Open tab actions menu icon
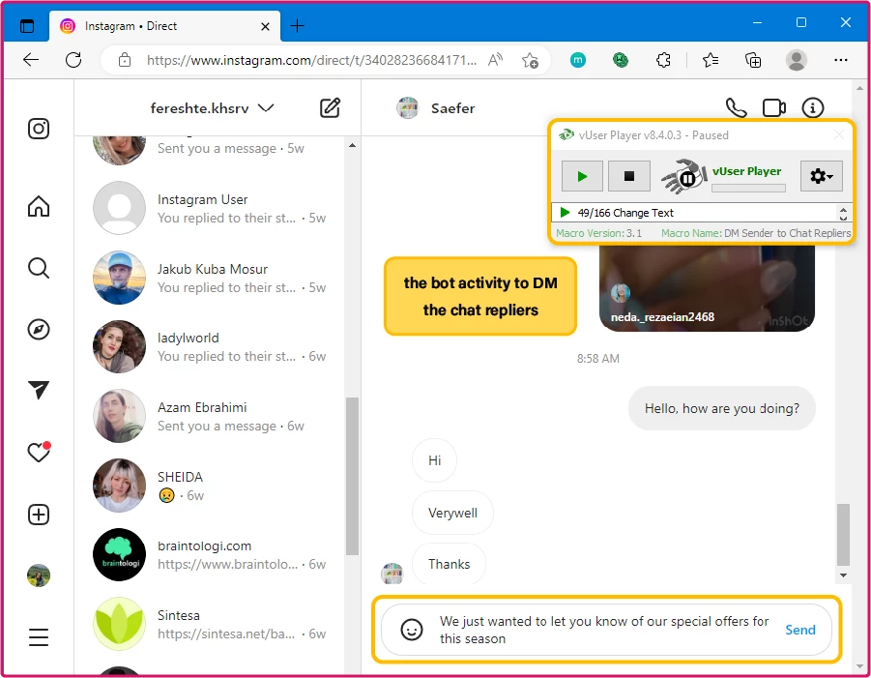Viewport: 871px width, 678px height. point(27,25)
